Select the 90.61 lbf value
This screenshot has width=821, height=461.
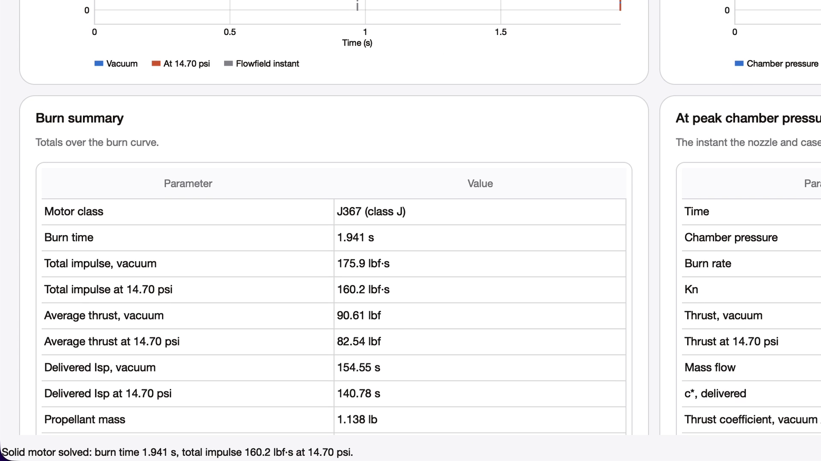(x=359, y=316)
